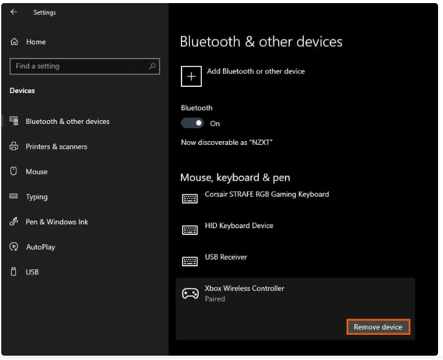443x360 pixels.
Task: Click the back arrow in Settings
Action: 14,12
